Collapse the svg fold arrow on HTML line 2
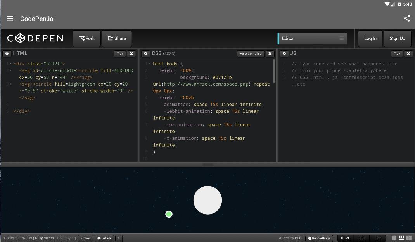This screenshot has width=415, height=242. coord(10,70)
